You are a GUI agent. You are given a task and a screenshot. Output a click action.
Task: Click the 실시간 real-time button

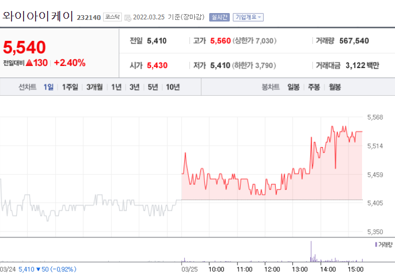pos(219,17)
